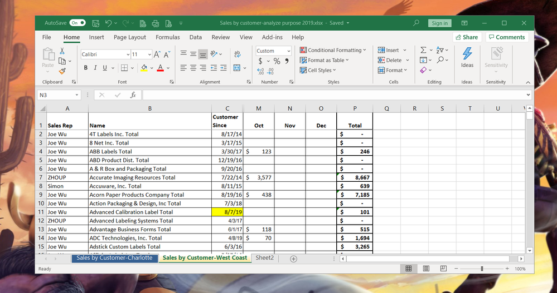Viewport: 557px width, 293px height.
Task: Open the Borders dropdown arrow
Action: pos(133,68)
